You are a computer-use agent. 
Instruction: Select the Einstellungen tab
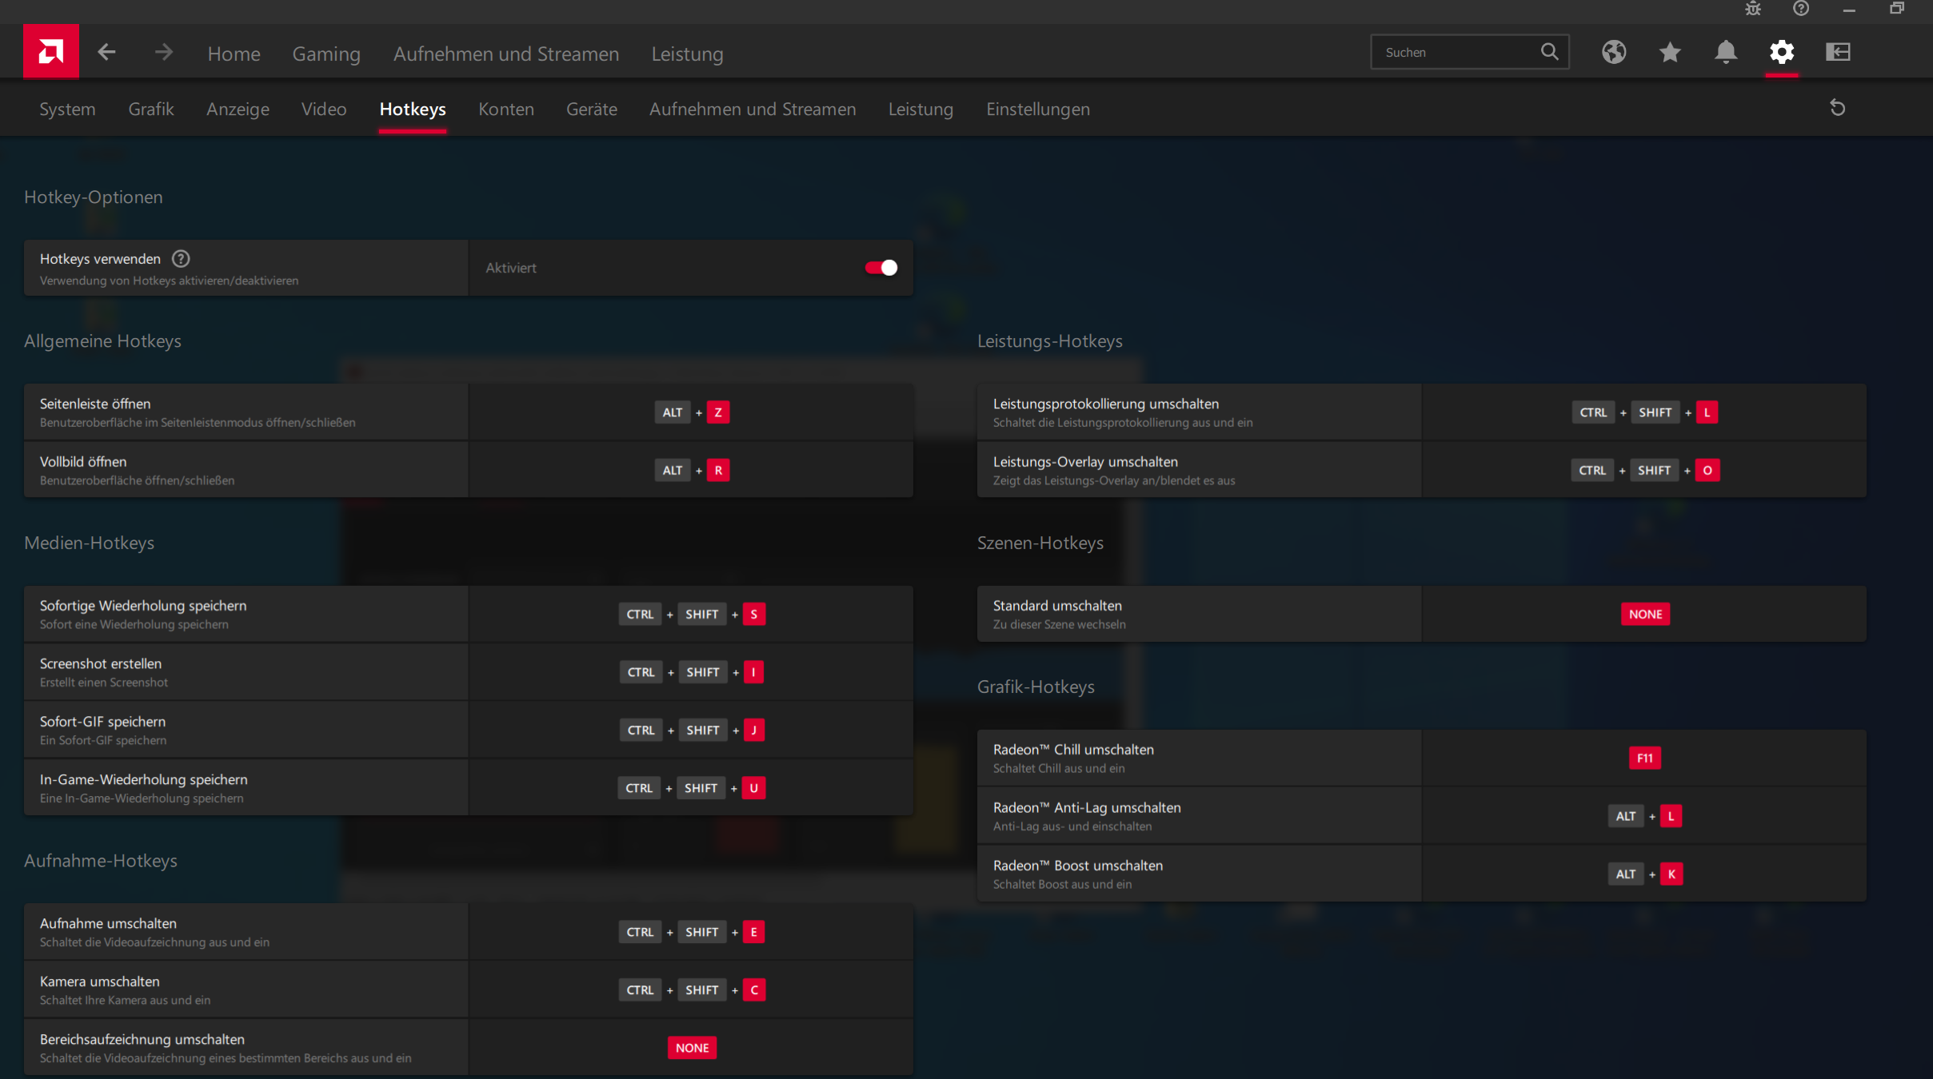[x=1037, y=109]
